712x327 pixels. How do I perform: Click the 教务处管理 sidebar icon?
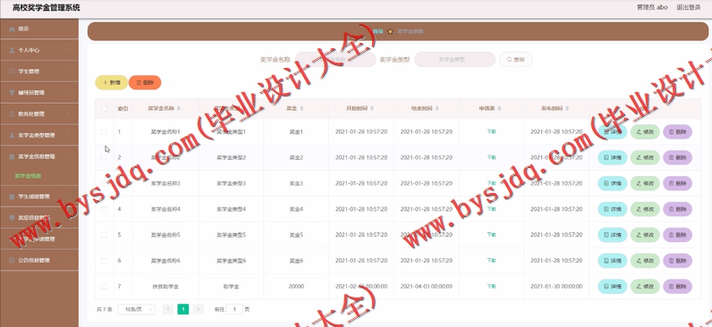click(13, 113)
